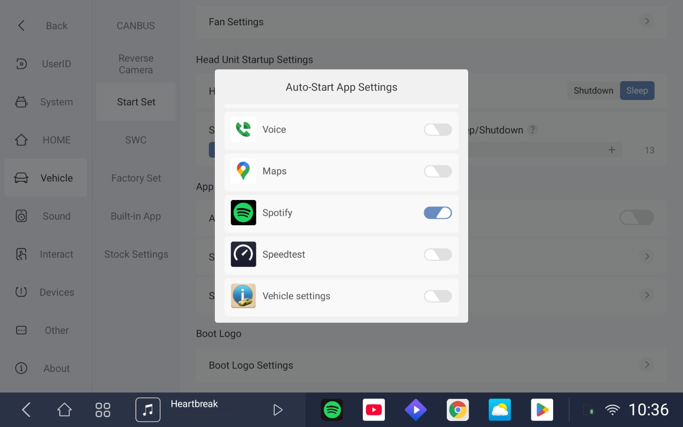Tap the help question mark icon
The height and width of the screenshot is (427, 683).
pyautogui.click(x=532, y=130)
